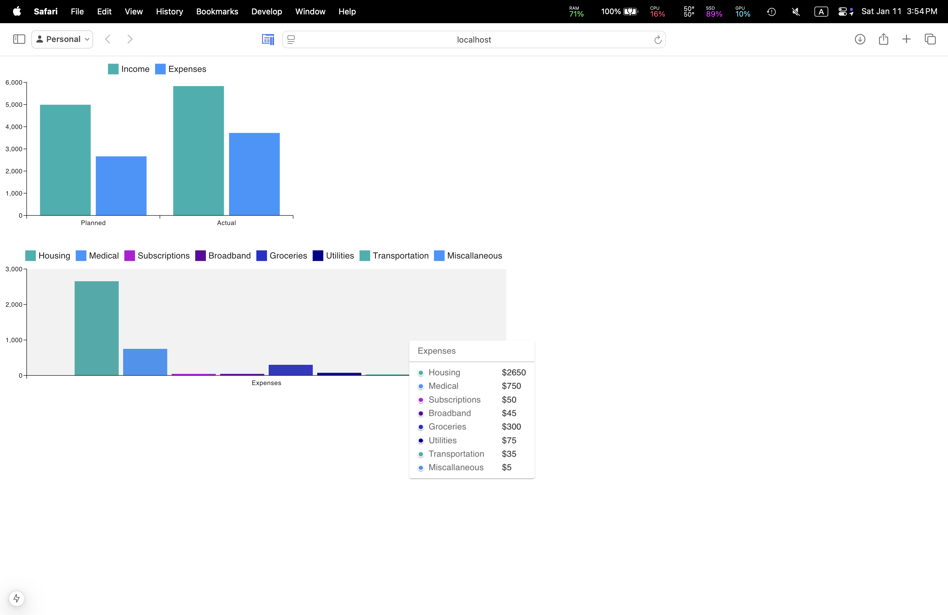The height and width of the screenshot is (615, 948).
Task: Open a new tab with plus icon
Action: tap(906, 39)
